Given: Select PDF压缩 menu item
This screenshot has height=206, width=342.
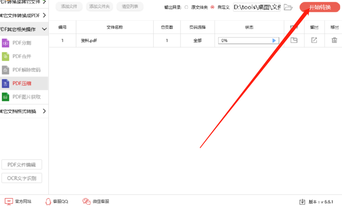Looking at the screenshot, I should [x=24, y=84].
